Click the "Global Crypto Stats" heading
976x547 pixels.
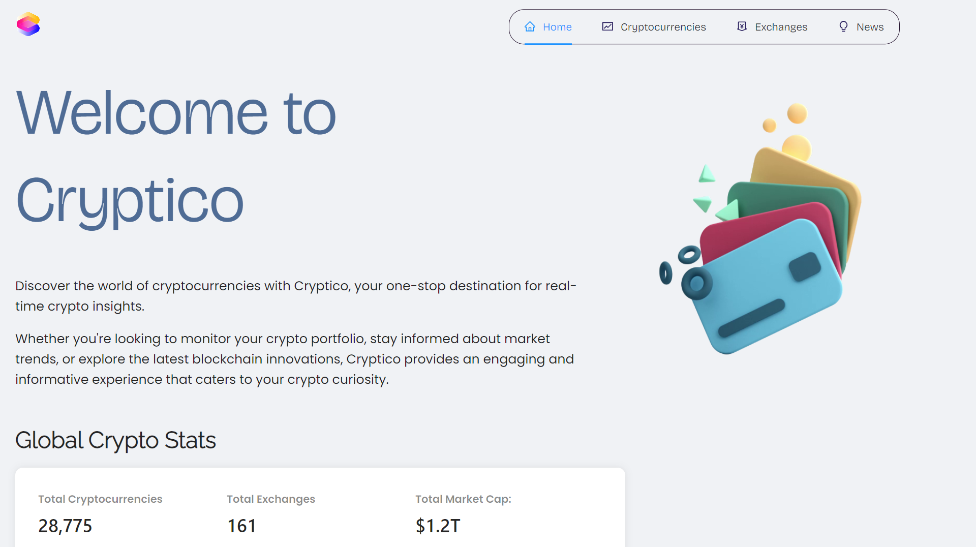coord(115,440)
